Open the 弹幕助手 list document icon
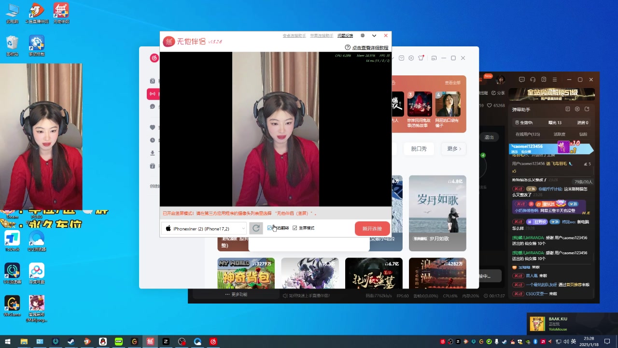 568,109
